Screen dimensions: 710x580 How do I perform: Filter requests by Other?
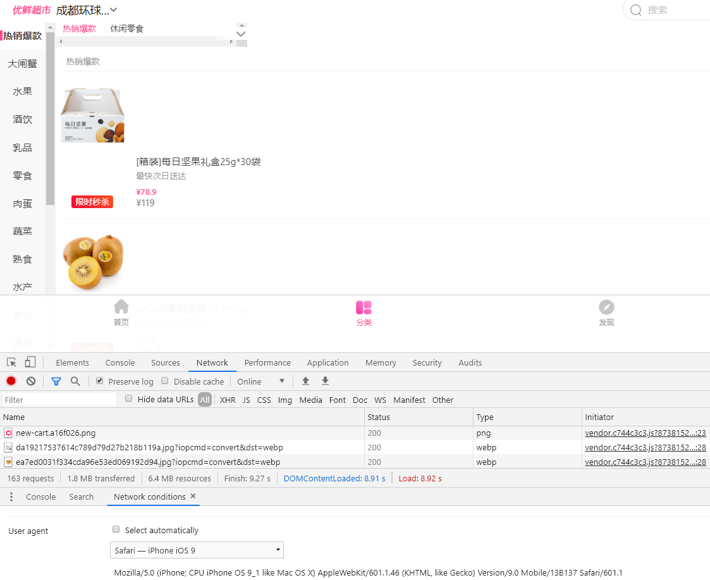(443, 400)
